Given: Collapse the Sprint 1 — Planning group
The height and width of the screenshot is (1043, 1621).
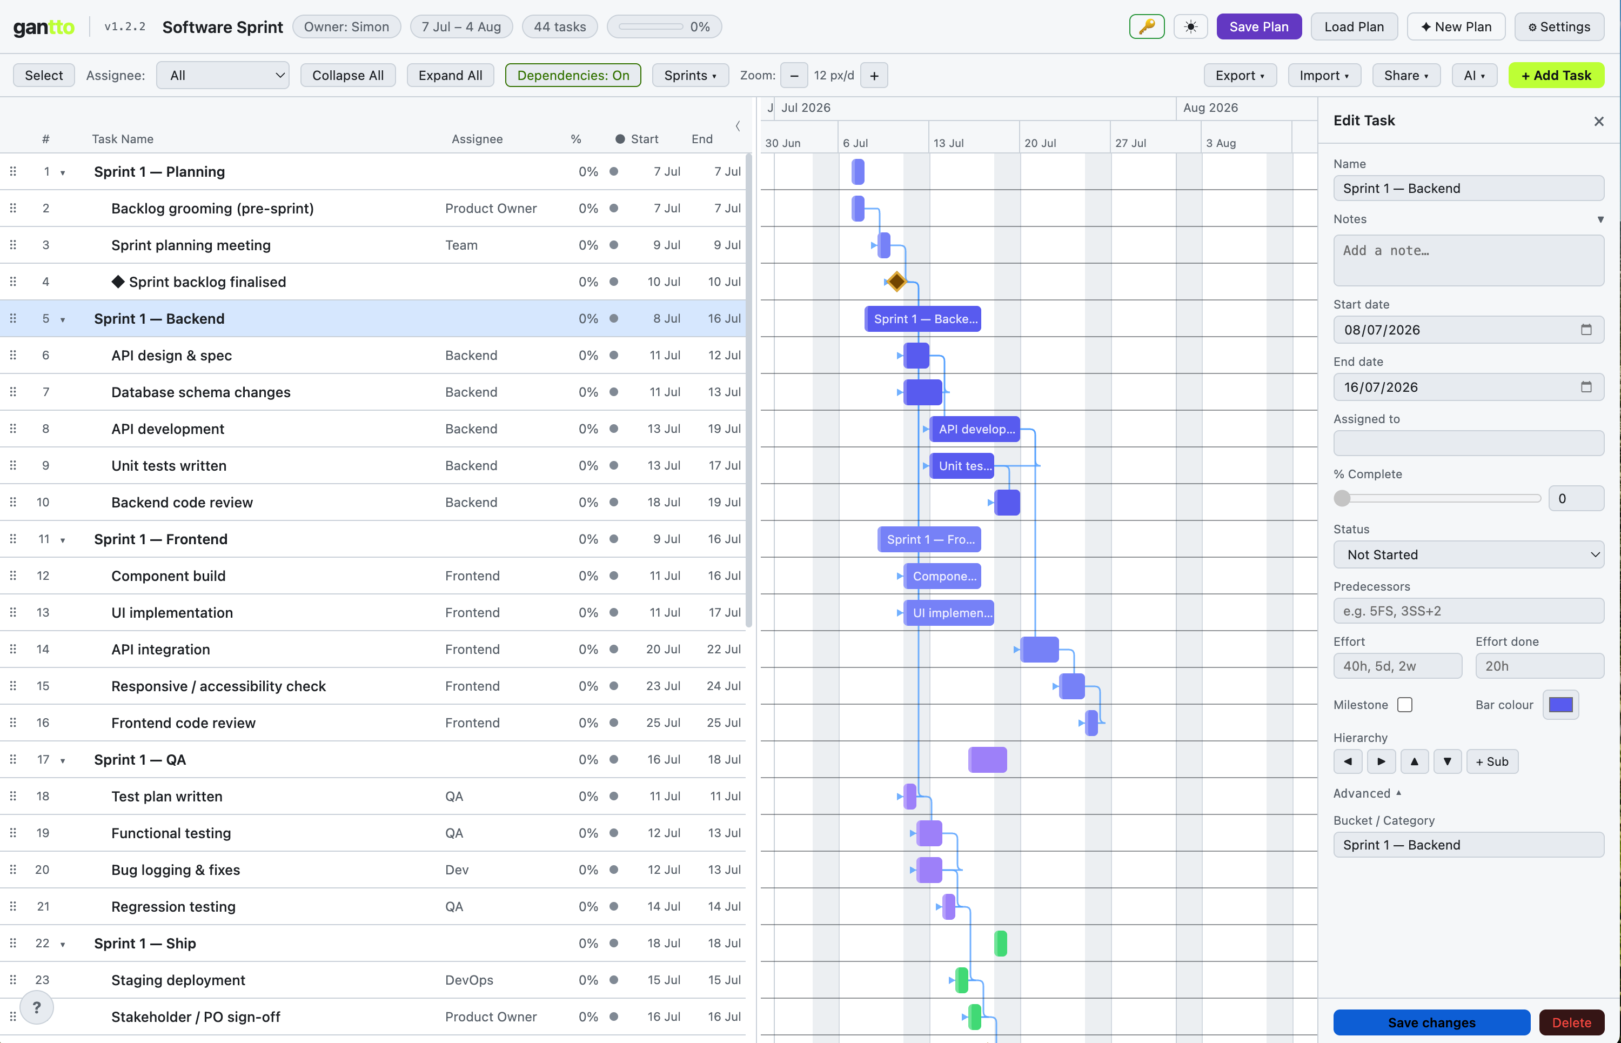Looking at the screenshot, I should (62, 173).
